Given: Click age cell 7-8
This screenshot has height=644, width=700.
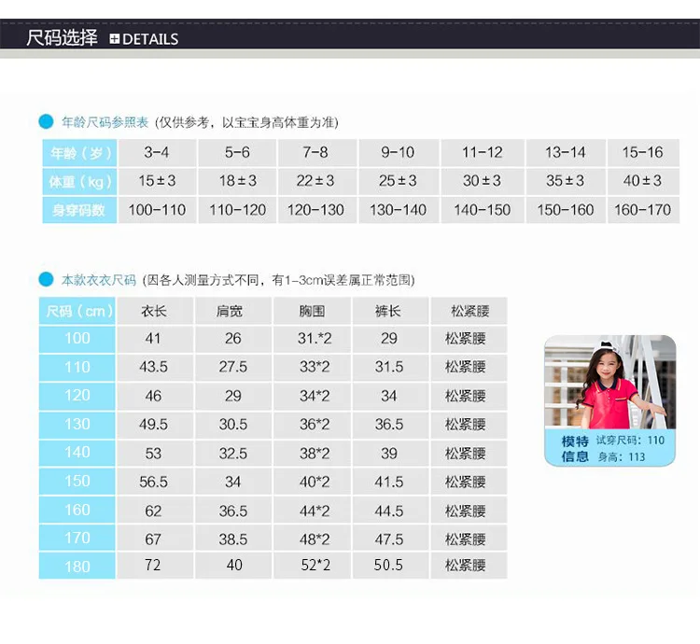Looking at the screenshot, I should (x=317, y=153).
